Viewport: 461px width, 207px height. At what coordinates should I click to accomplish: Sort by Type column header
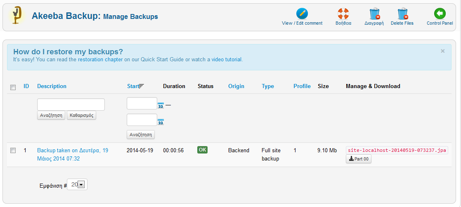click(267, 86)
